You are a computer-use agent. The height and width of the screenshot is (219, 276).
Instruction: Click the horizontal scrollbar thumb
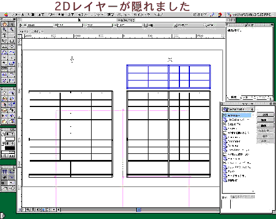(139, 210)
